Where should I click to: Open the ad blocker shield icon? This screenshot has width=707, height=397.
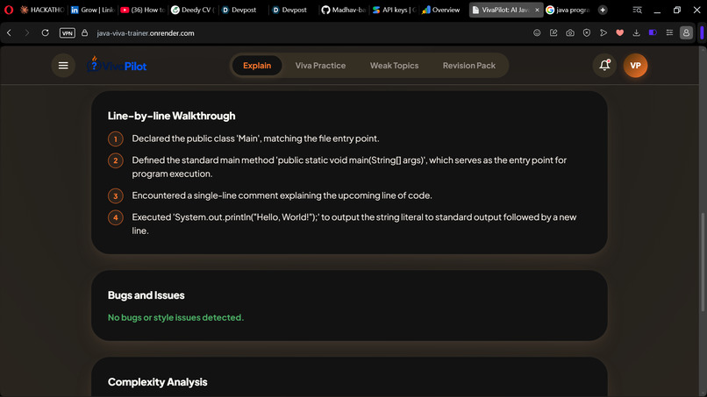pyautogui.click(x=587, y=32)
